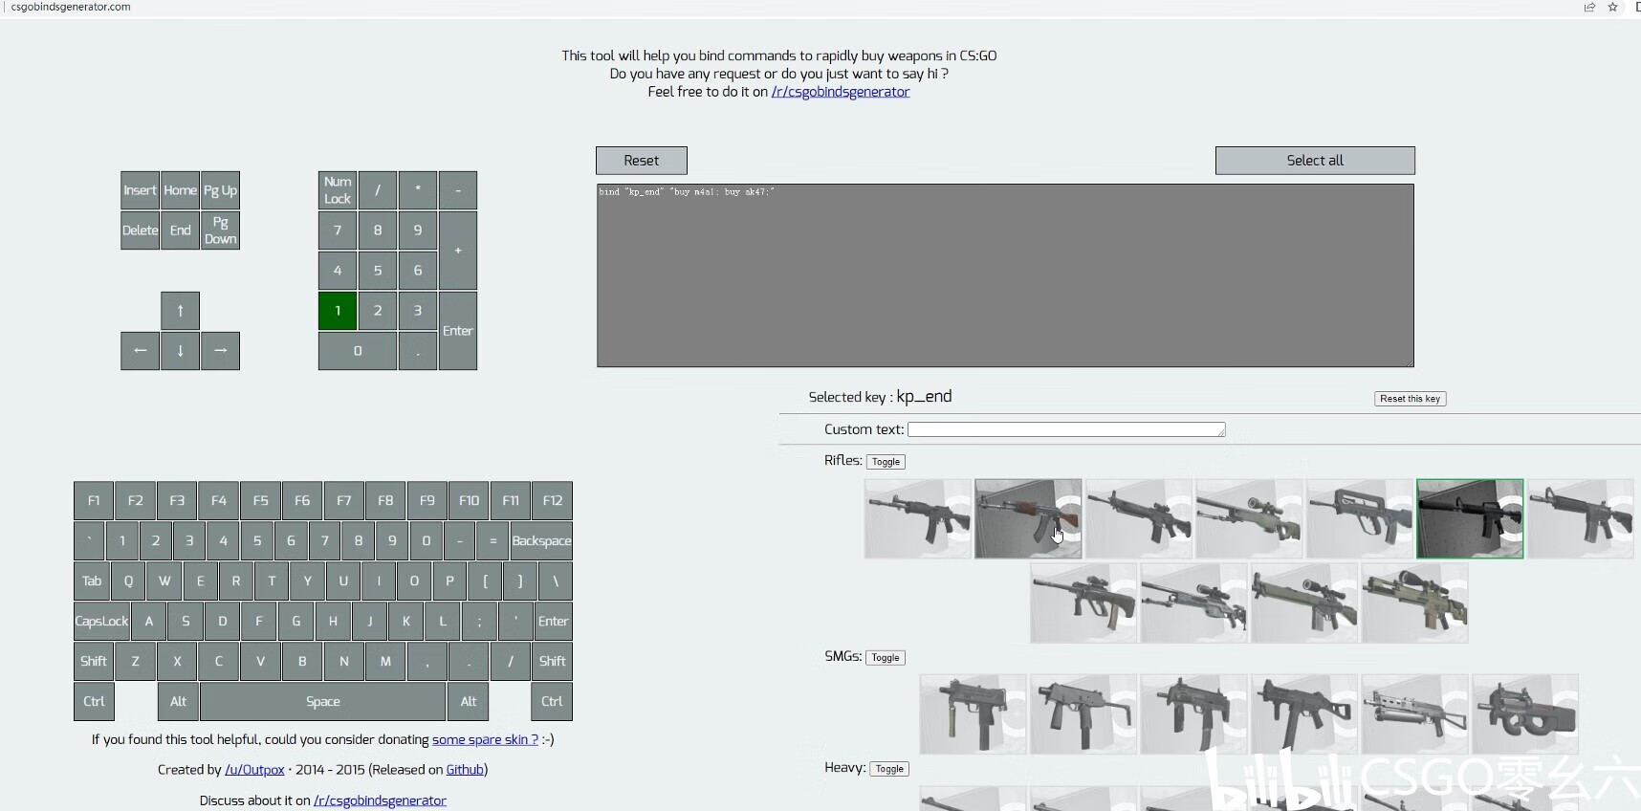Image resolution: width=1641 pixels, height=811 pixels.
Task: Toggle all Heavy weapons selection
Action: [x=889, y=769]
